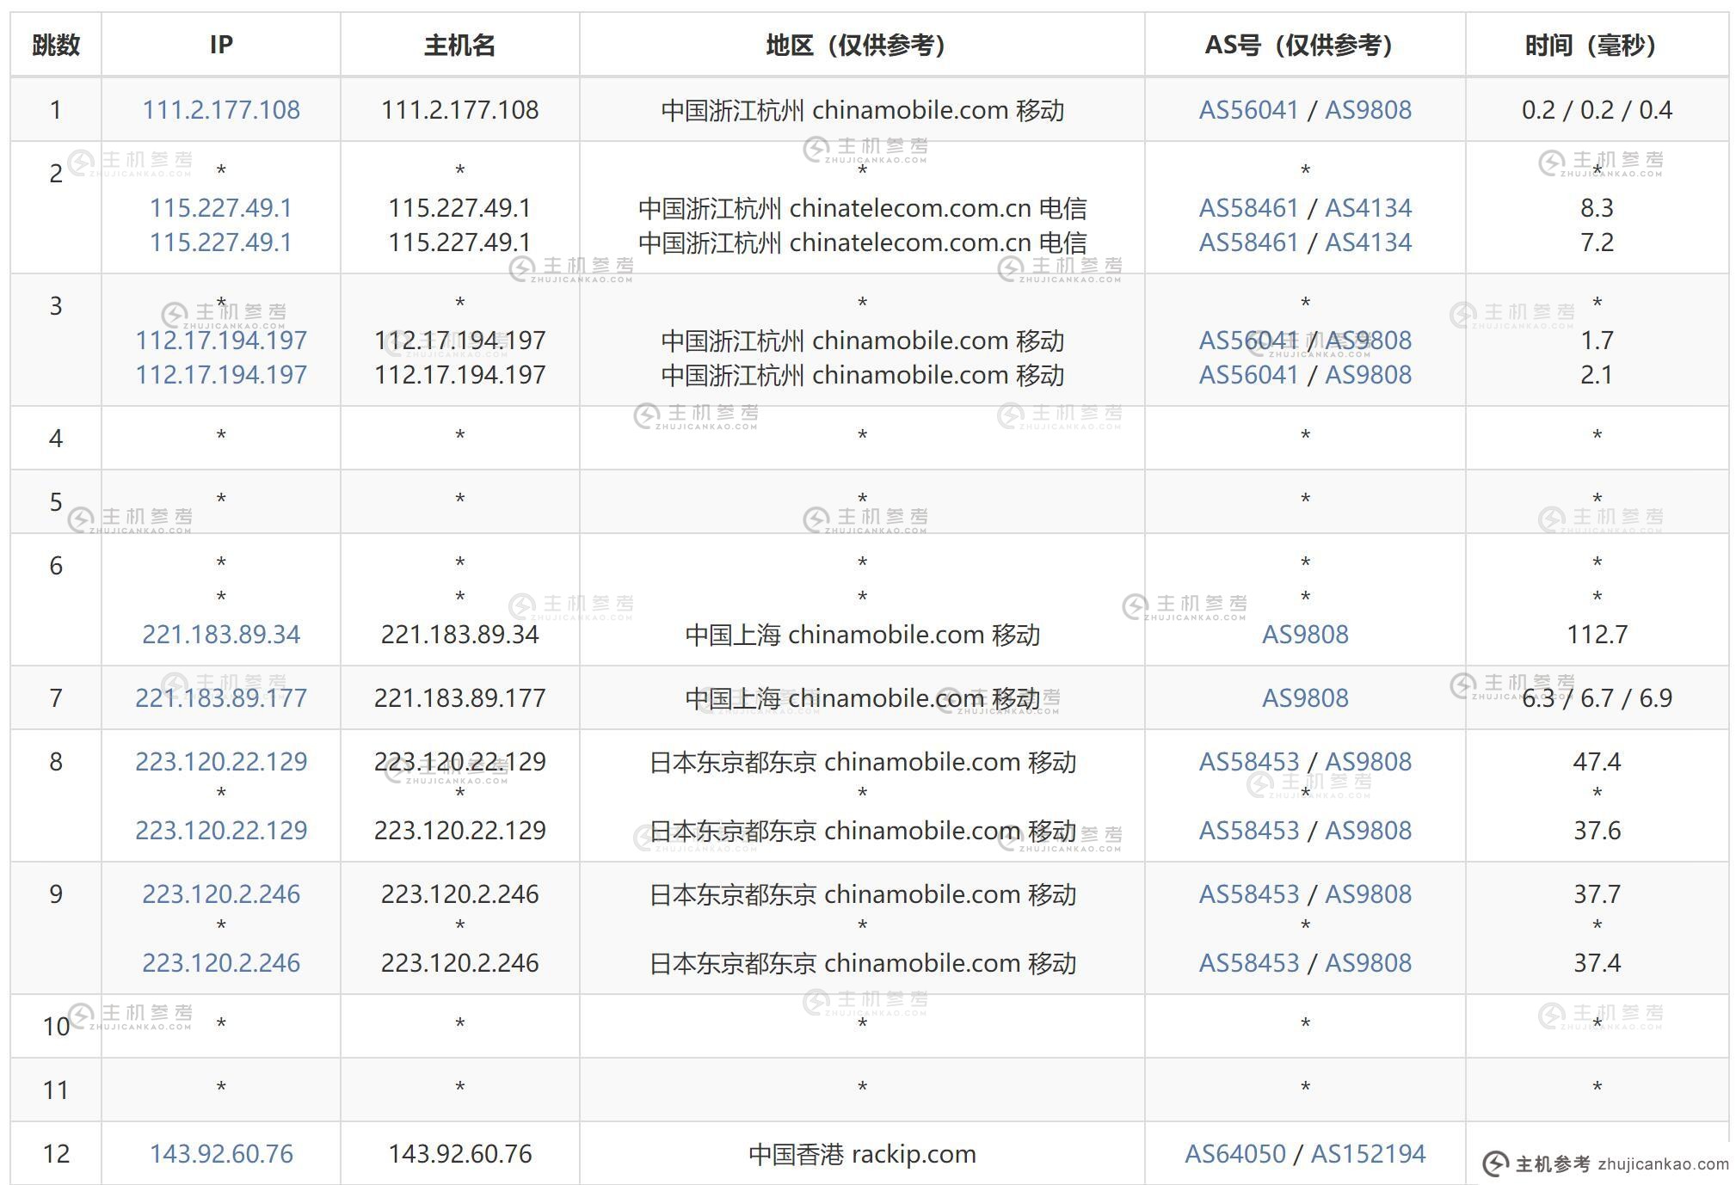Open AS9808 link in the 1.7 ms line
This screenshot has height=1185, width=1736.
pos(1368,341)
